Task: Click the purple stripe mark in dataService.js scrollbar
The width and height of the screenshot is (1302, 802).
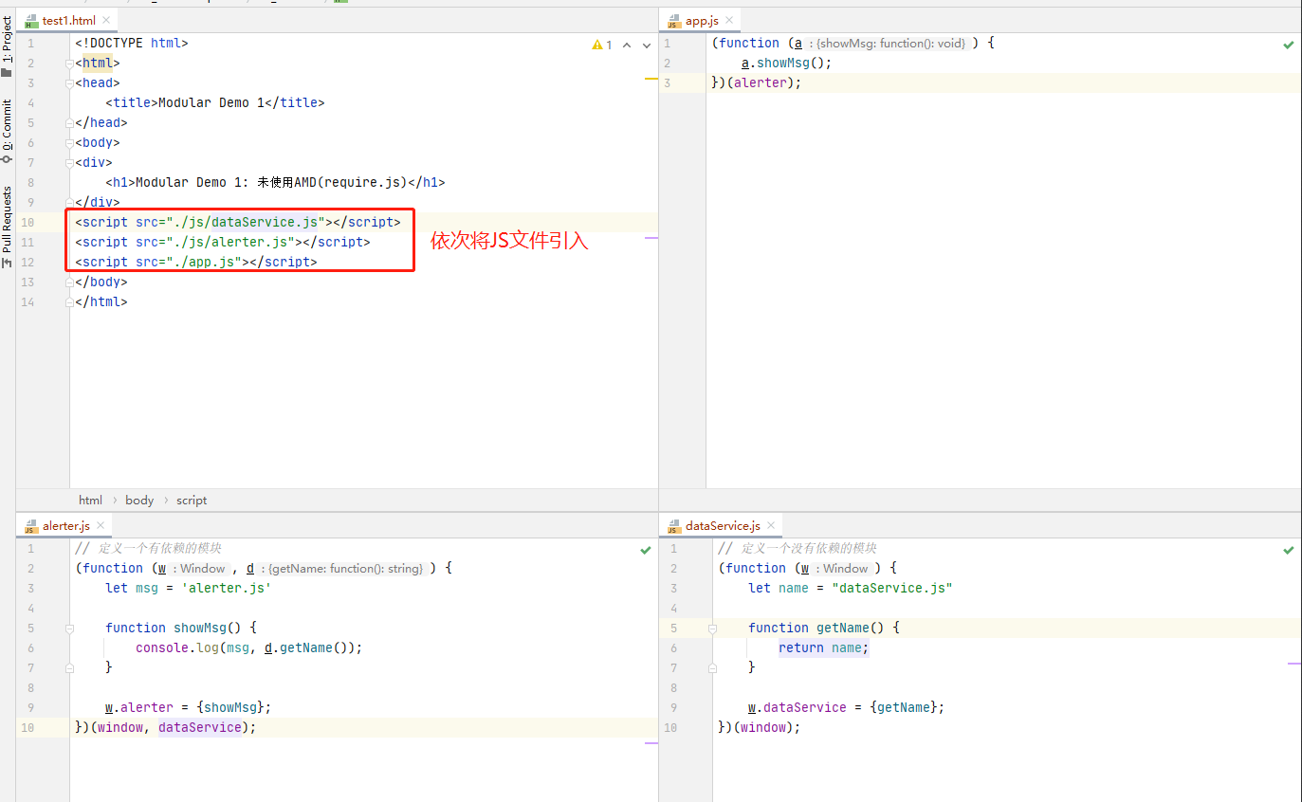Action: 1294,664
